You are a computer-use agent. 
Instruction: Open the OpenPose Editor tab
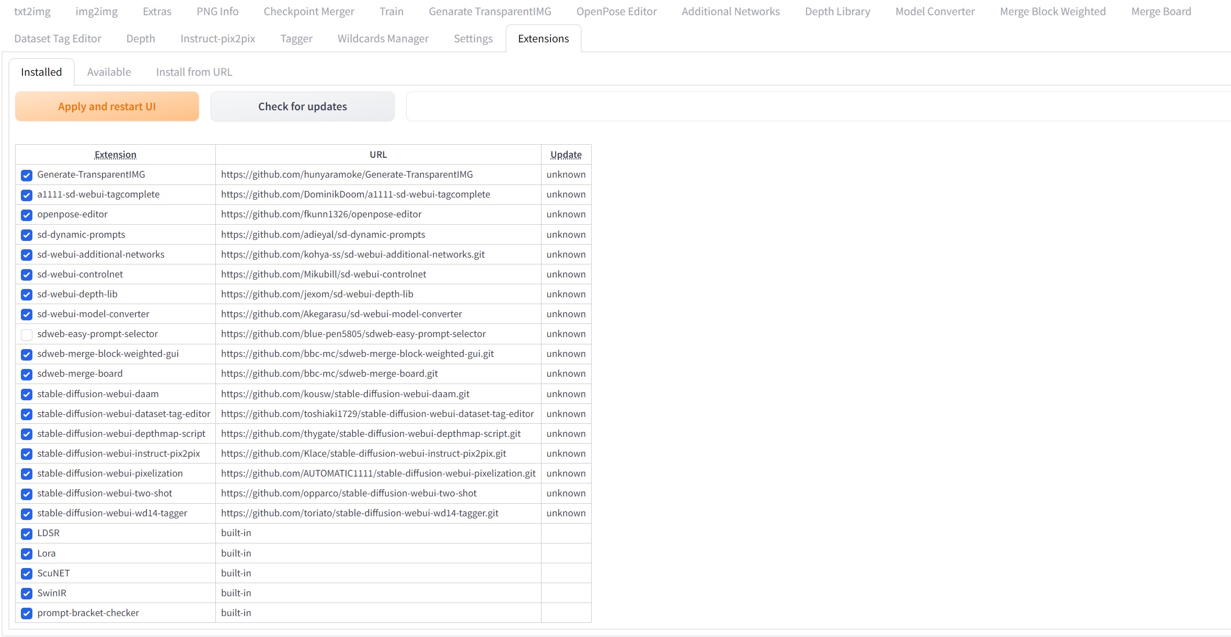616,11
